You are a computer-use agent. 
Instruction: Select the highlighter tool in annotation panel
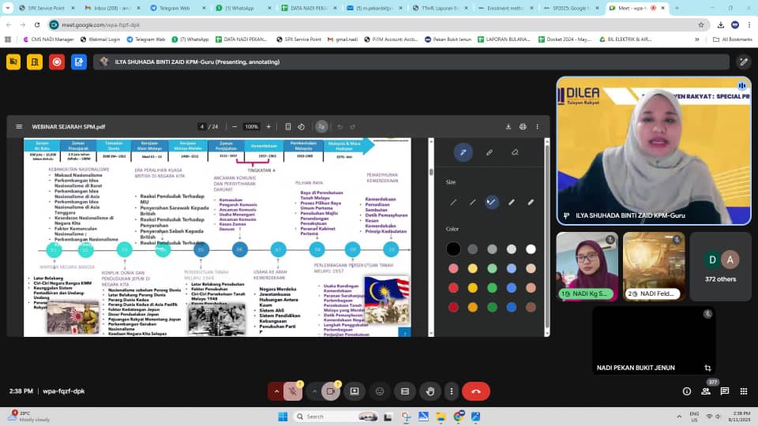click(489, 152)
